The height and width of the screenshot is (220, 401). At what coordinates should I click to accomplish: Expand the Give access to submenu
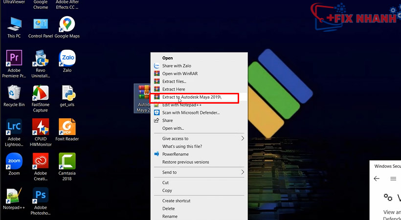[x=199, y=139]
